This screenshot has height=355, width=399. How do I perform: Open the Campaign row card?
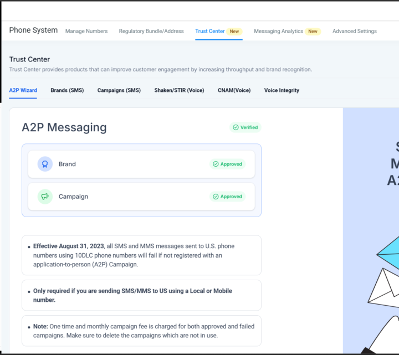[141, 197]
